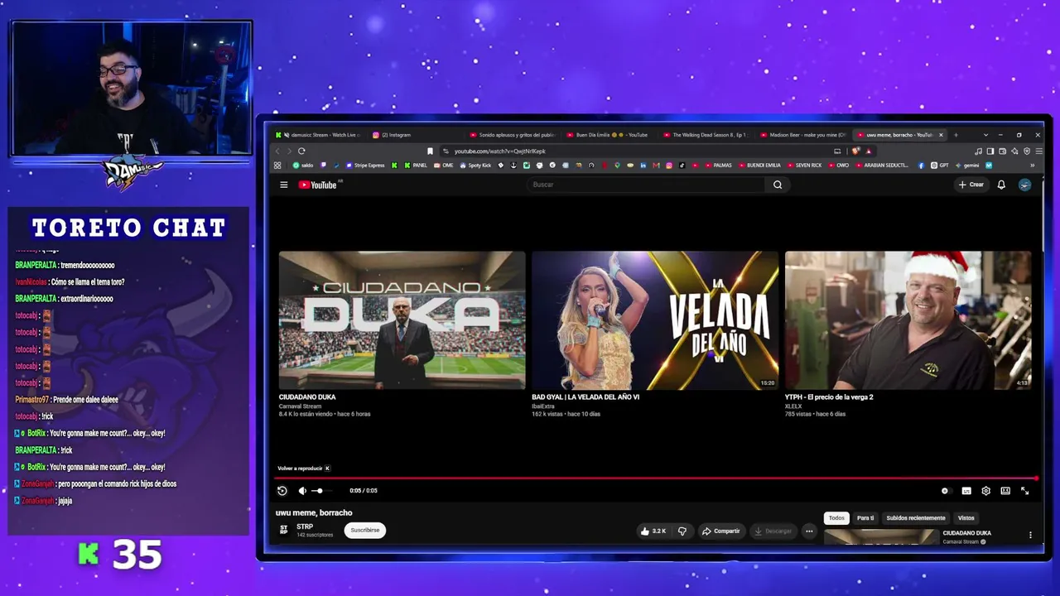Click the Descargar download button
The image size is (1060, 596).
[773, 531]
